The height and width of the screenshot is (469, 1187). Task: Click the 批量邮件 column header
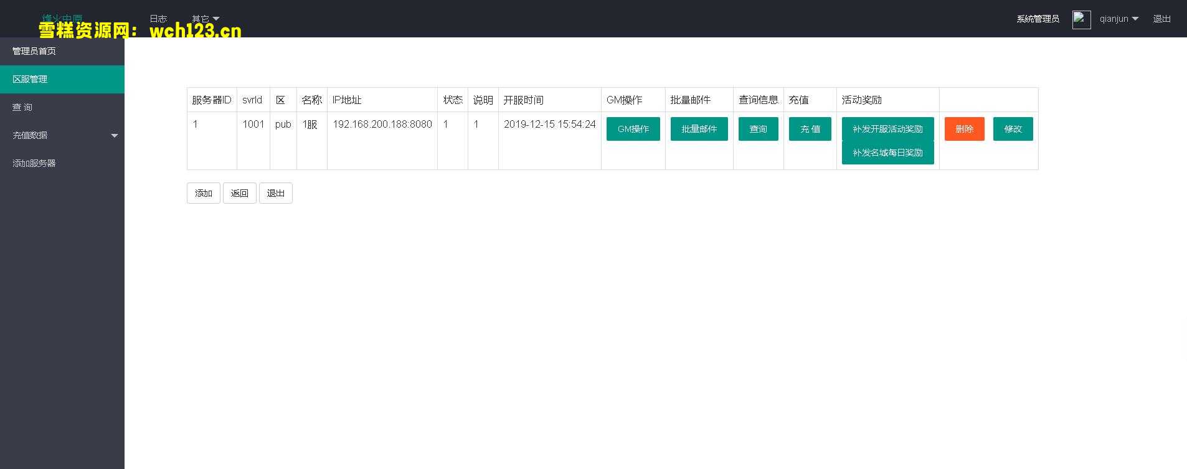coord(699,100)
